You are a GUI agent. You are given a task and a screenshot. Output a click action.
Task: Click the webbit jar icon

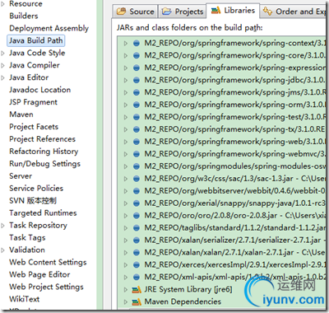click(137, 191)
